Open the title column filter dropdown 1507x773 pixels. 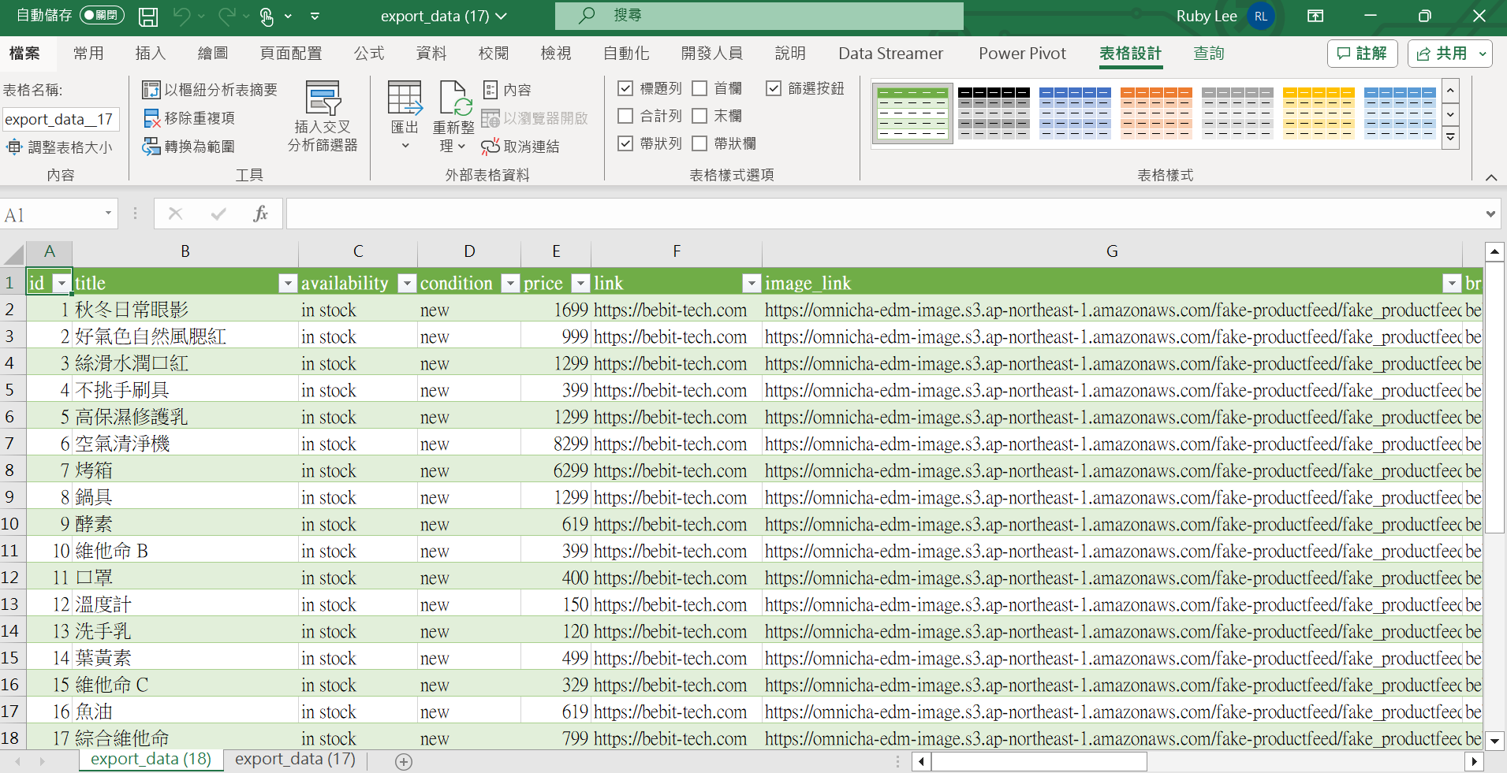pos(288,283)
